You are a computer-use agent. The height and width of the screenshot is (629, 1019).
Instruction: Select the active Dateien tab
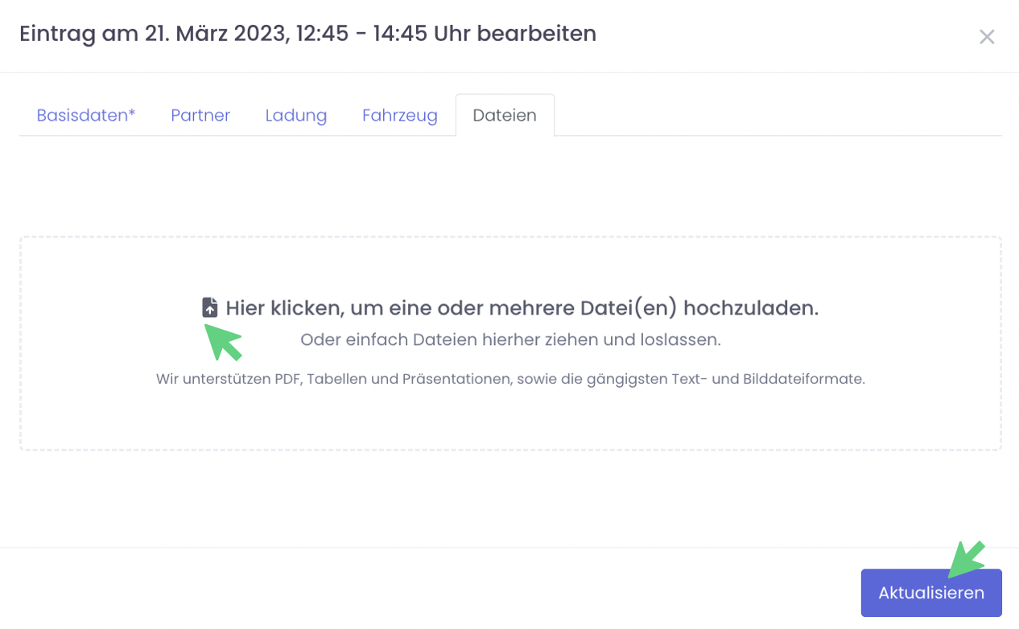(505, 115)
